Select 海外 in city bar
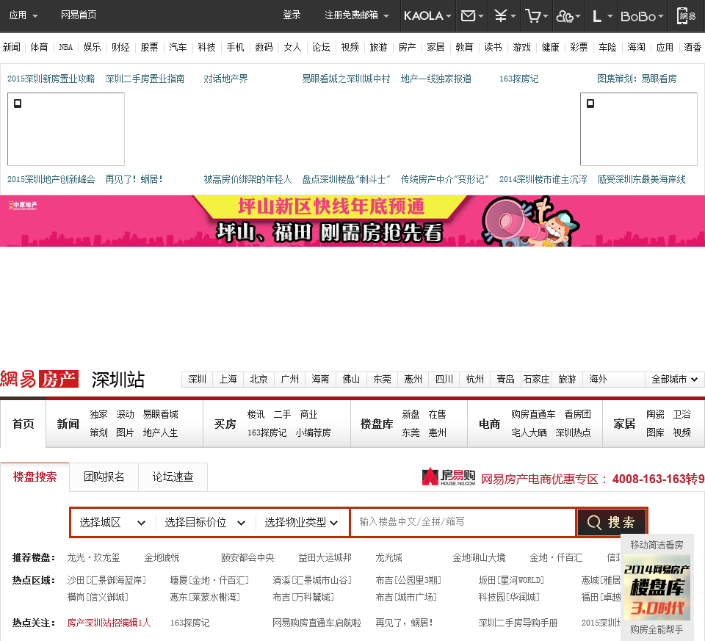The height and width of the screenshot is (641, 705). click(598, 380)
